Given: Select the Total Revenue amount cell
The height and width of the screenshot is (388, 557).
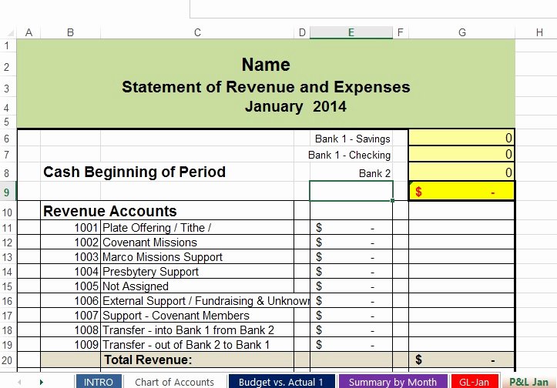Looking at the screenshot, I should pos(461,360).
